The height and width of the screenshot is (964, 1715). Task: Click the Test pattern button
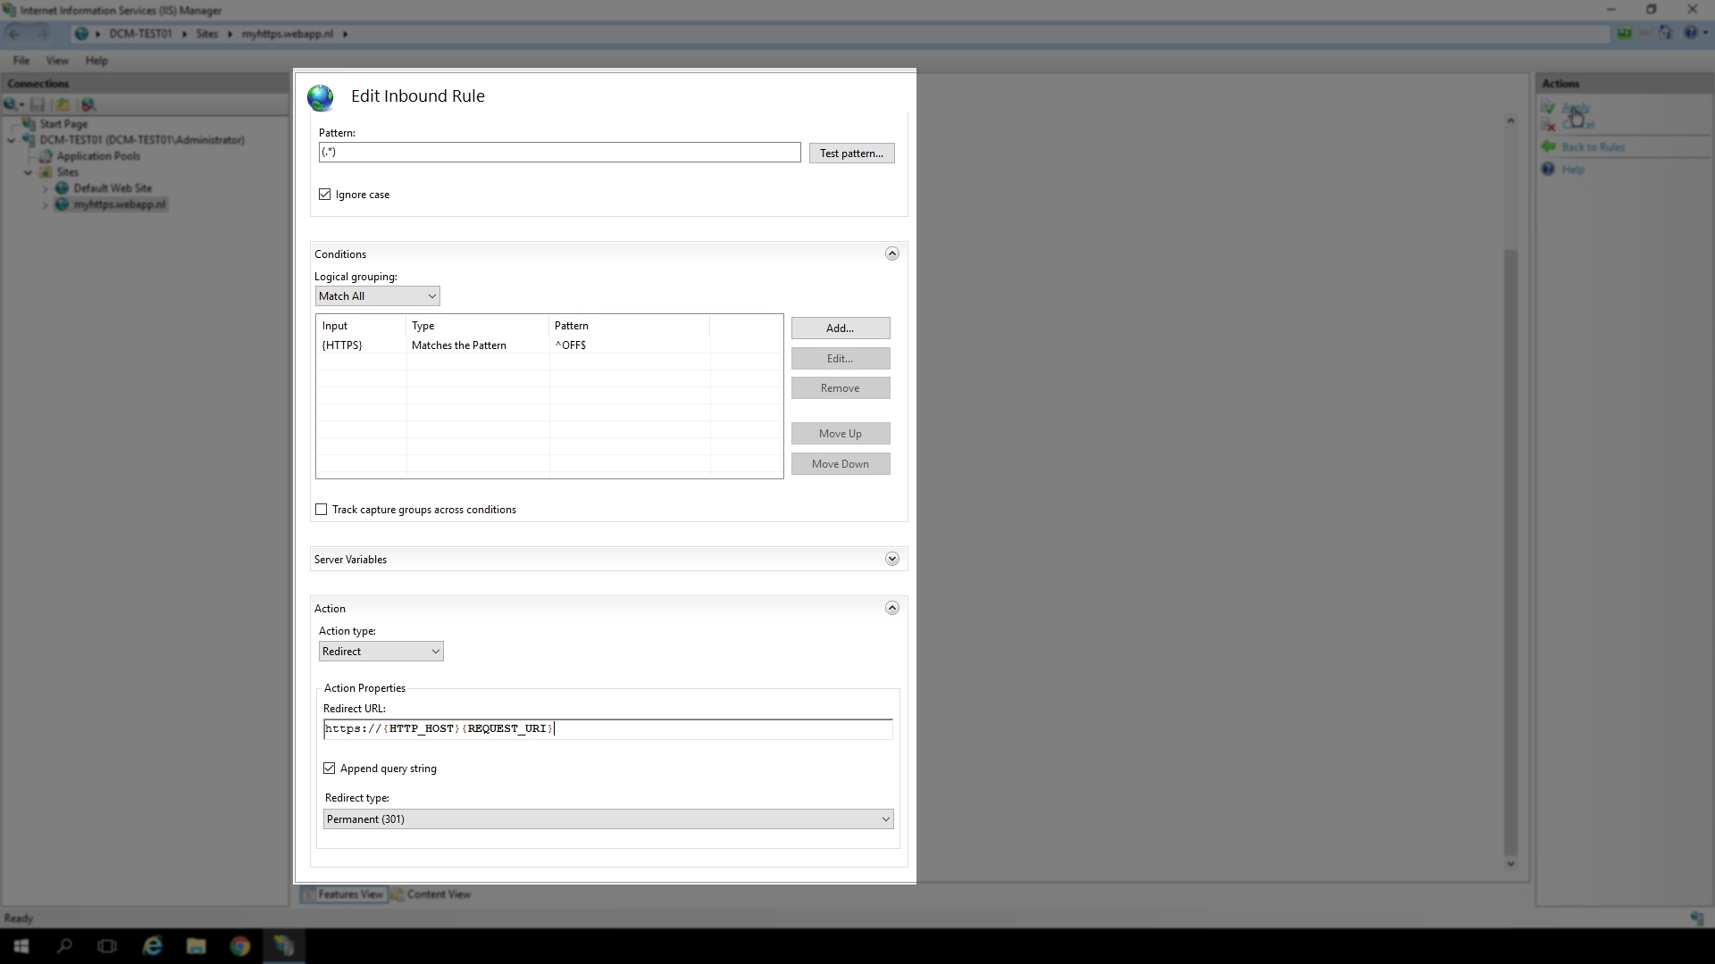coord(851,154)
